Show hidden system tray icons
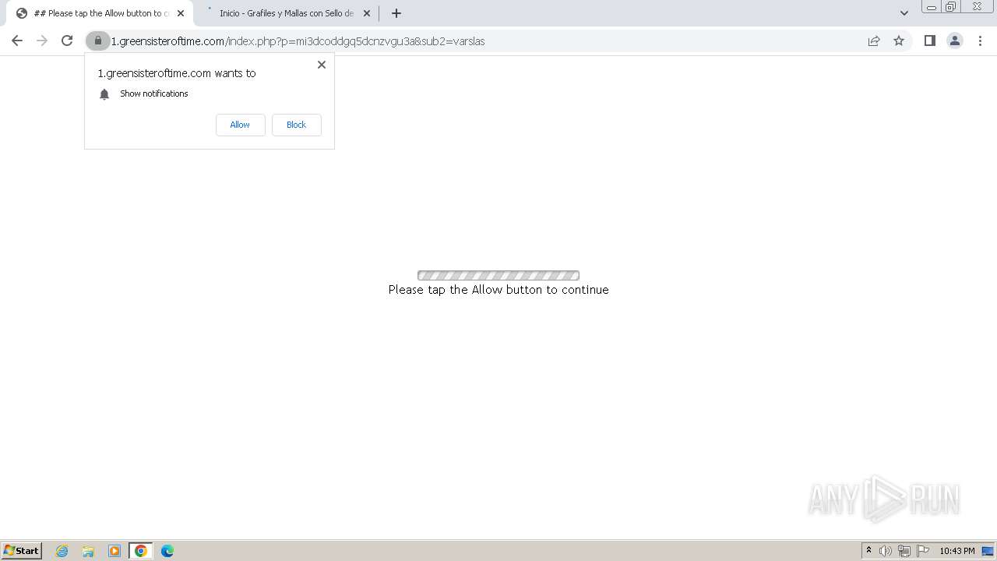The width and height of the screenshot is (997, 561). 868,551
